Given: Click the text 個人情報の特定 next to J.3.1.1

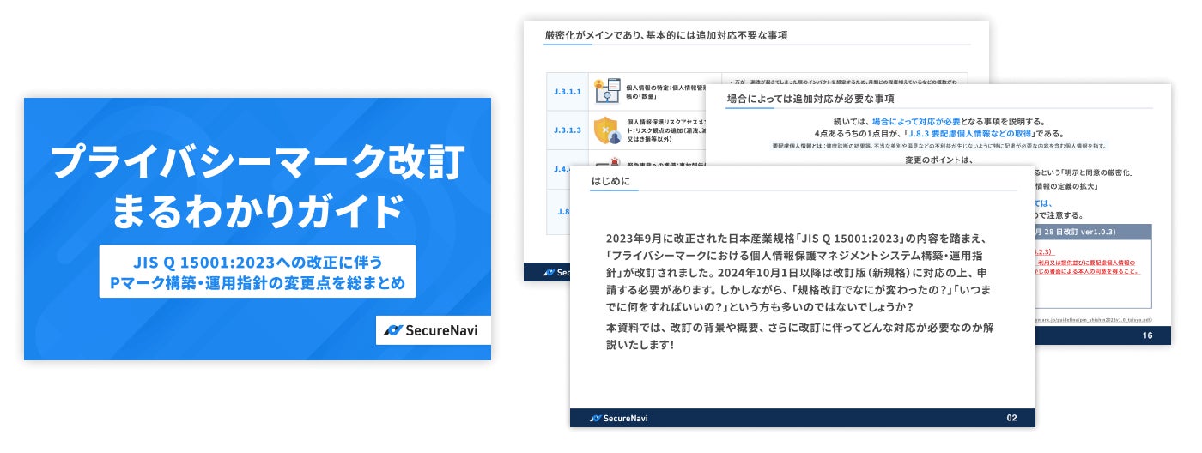Looking at the screenshot, I should [647, 88].
